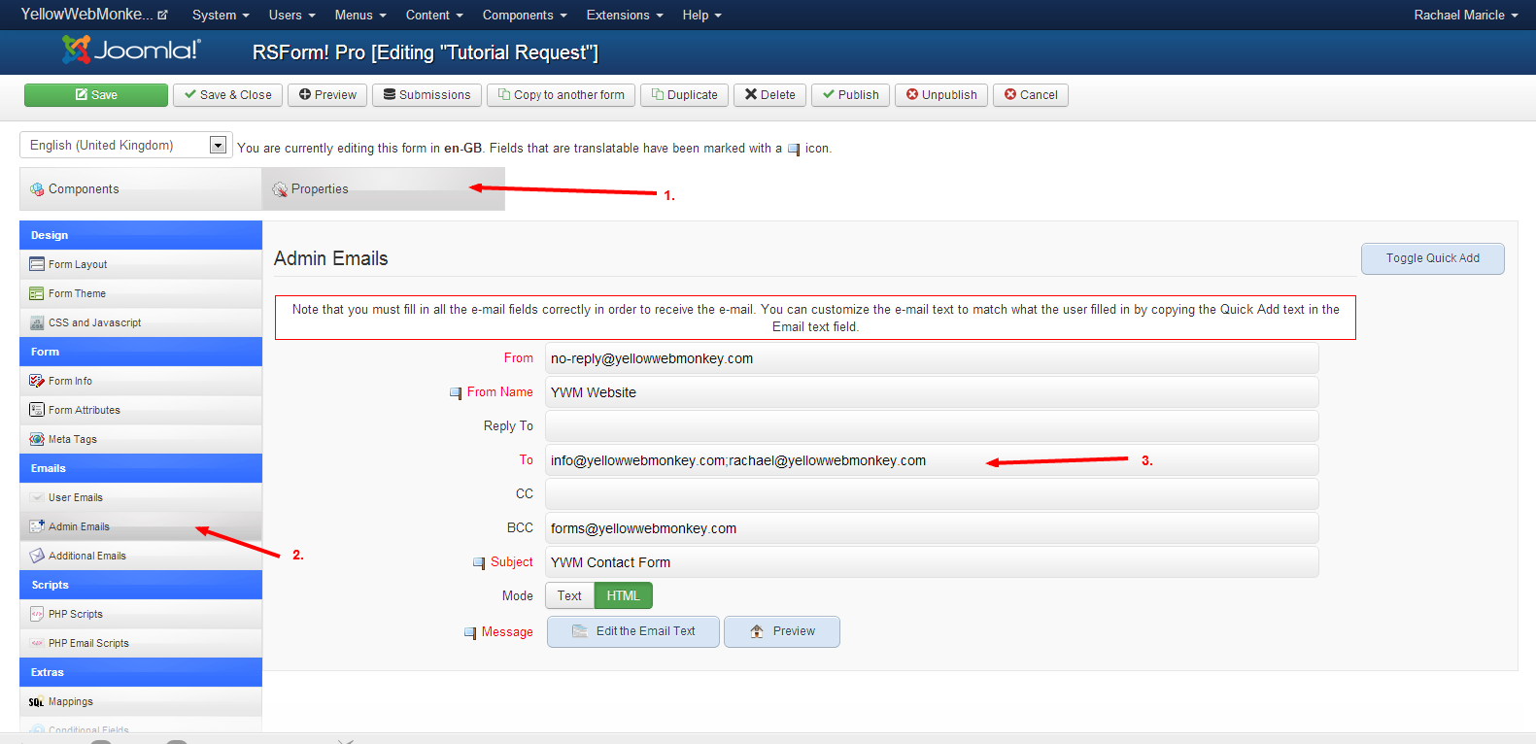Open the Rachael Maricle user menu
1536x744 pixels.
(x=1466, y=15)
